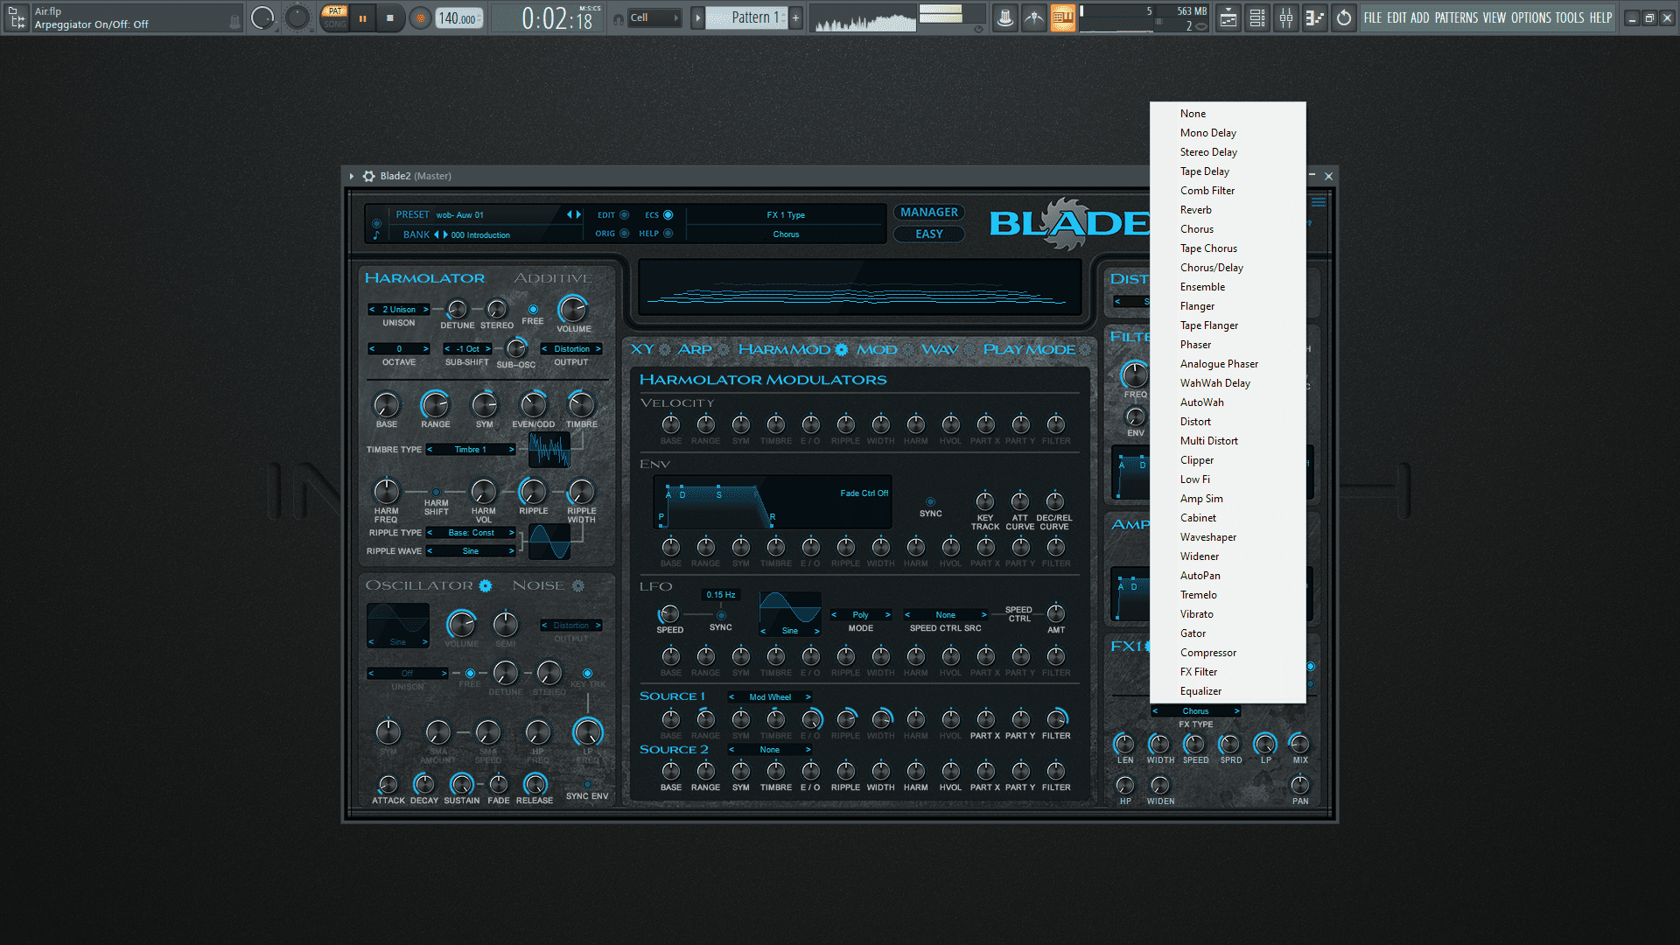Click the ADDITIVE heading in Blade

click(x=553, y=278)
